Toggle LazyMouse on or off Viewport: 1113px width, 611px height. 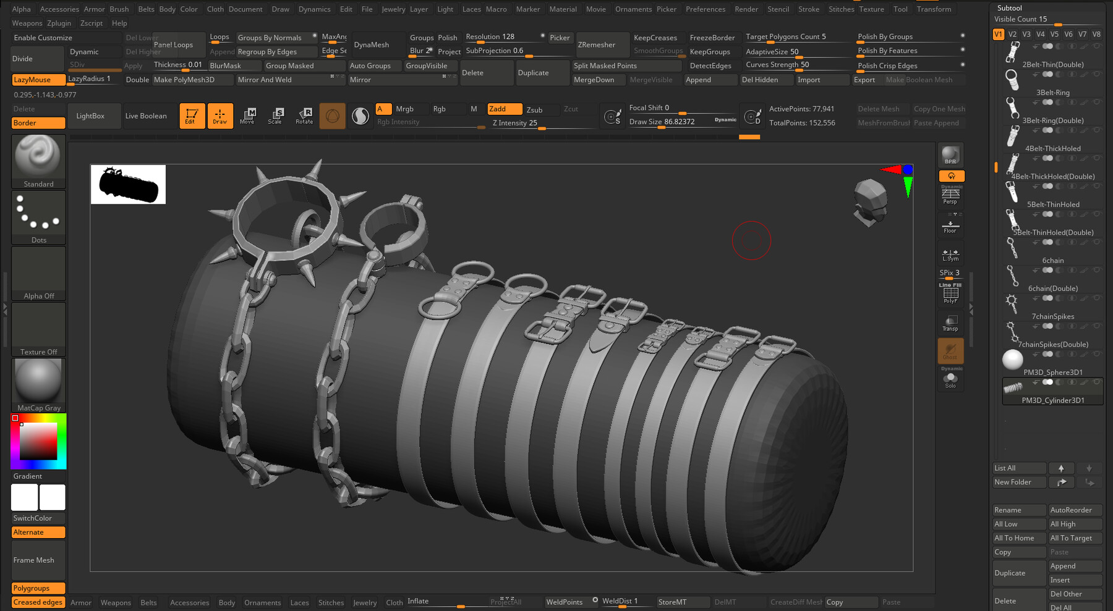38,80
